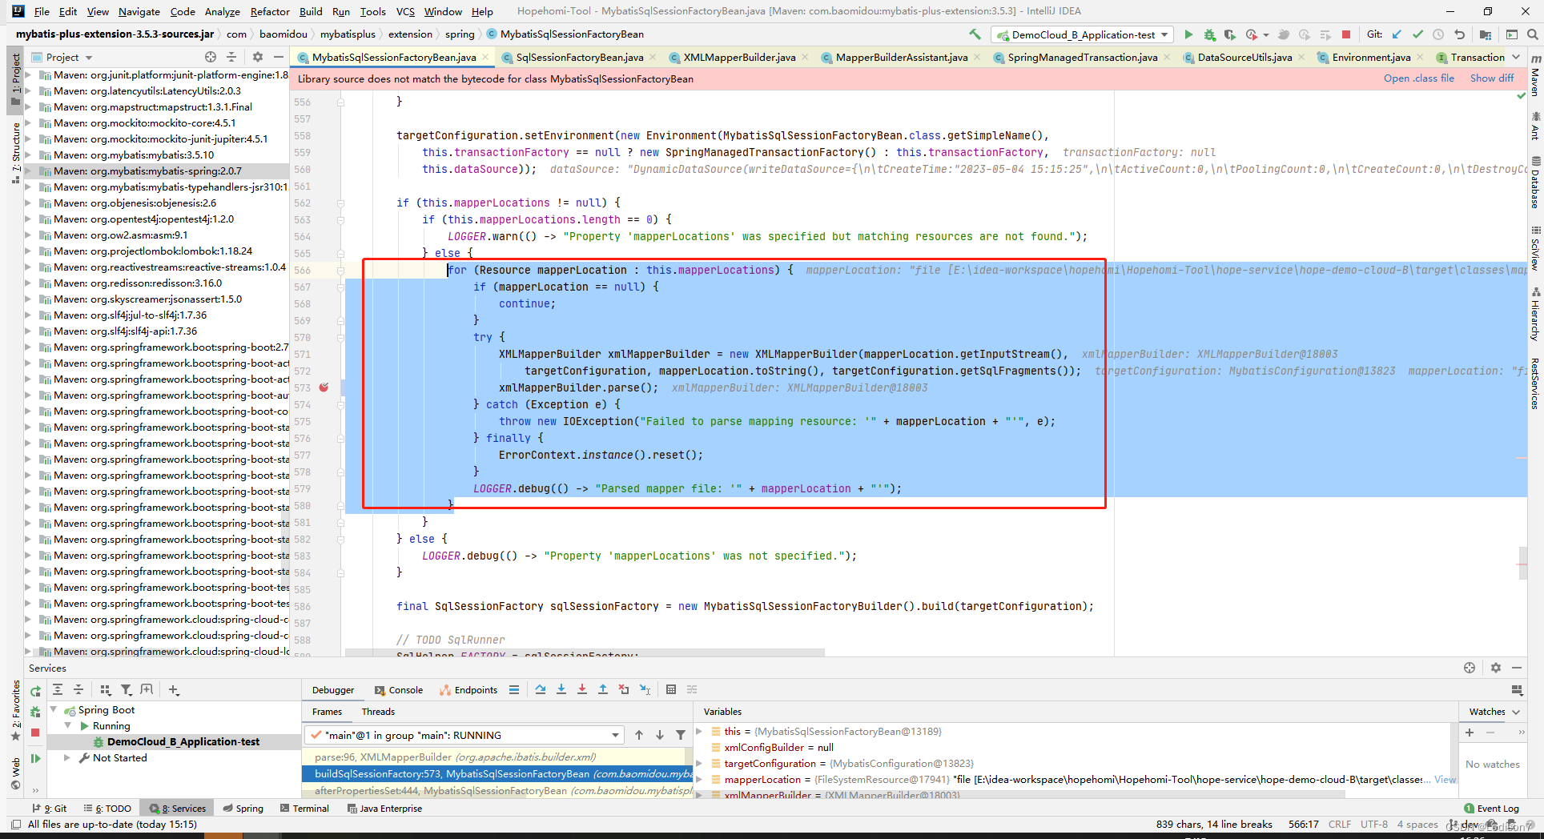Screen dimensions: 1544x839
Task: Toggle fold marker at line 566
Action: pyautogui.click(x=340, y=271)
